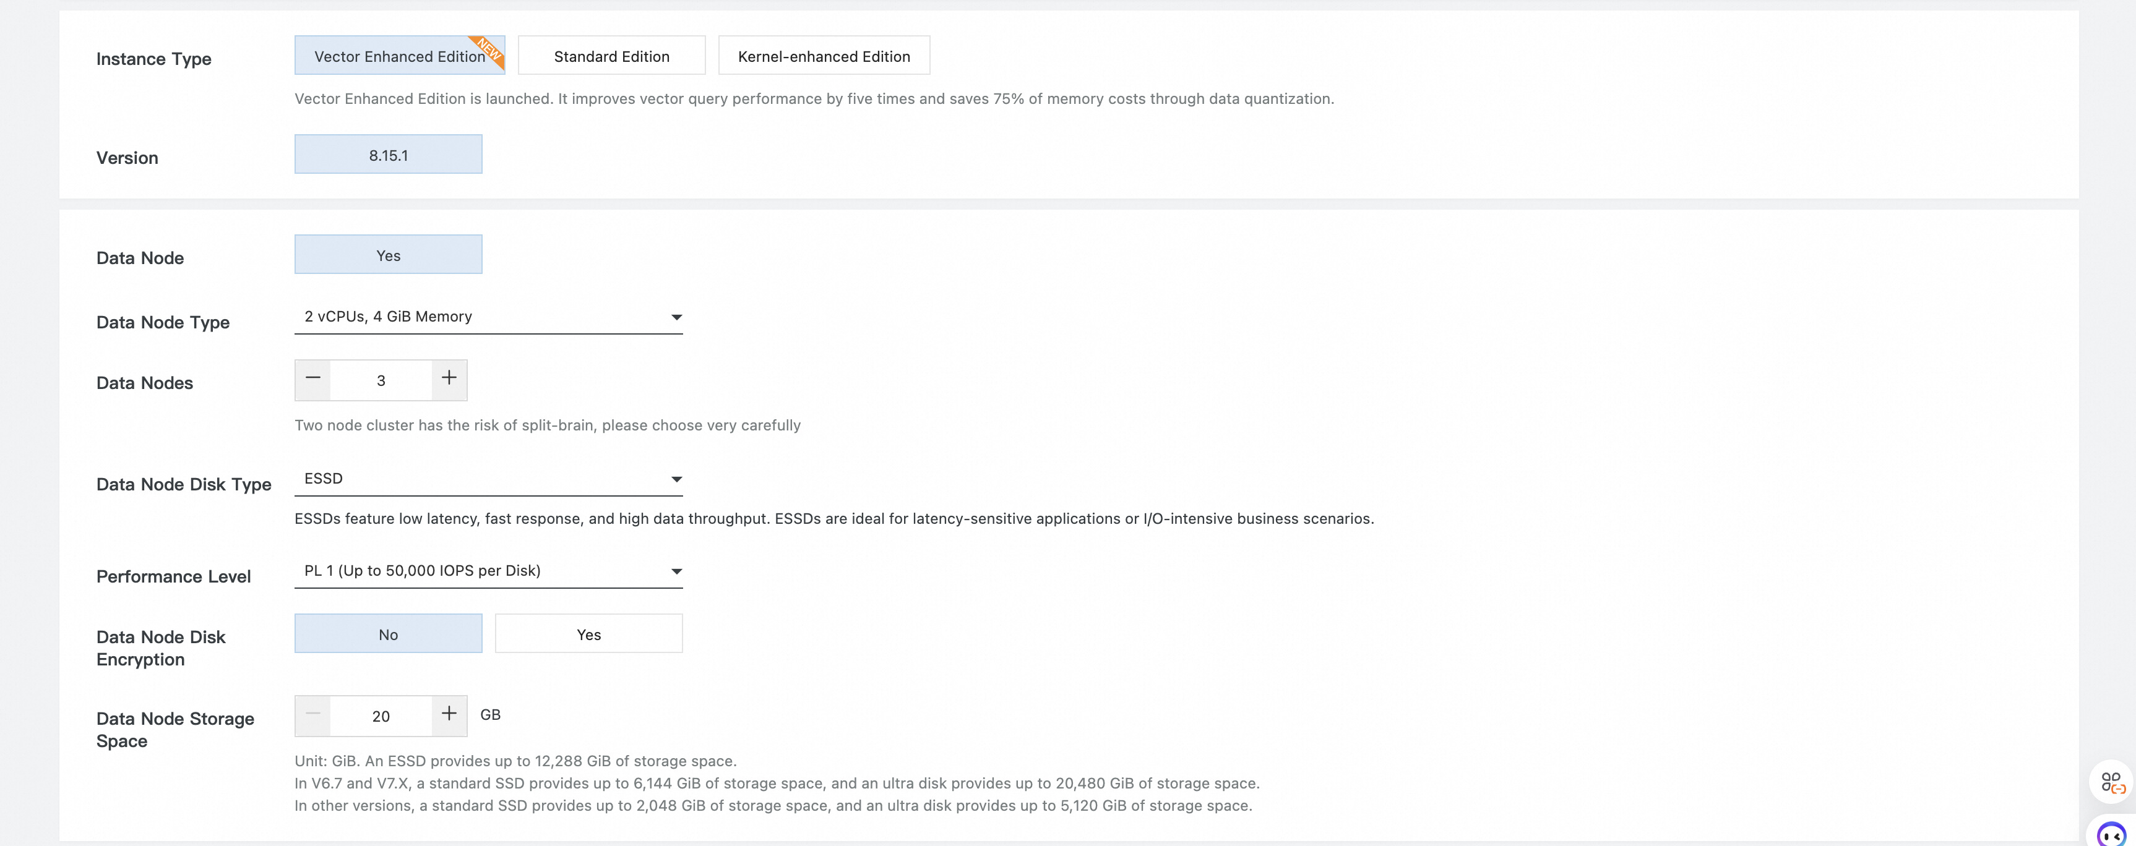Viewport: 2136px width, 846px height.
Task: Choose Standard Edition instance type
Action: coord(611,56)
